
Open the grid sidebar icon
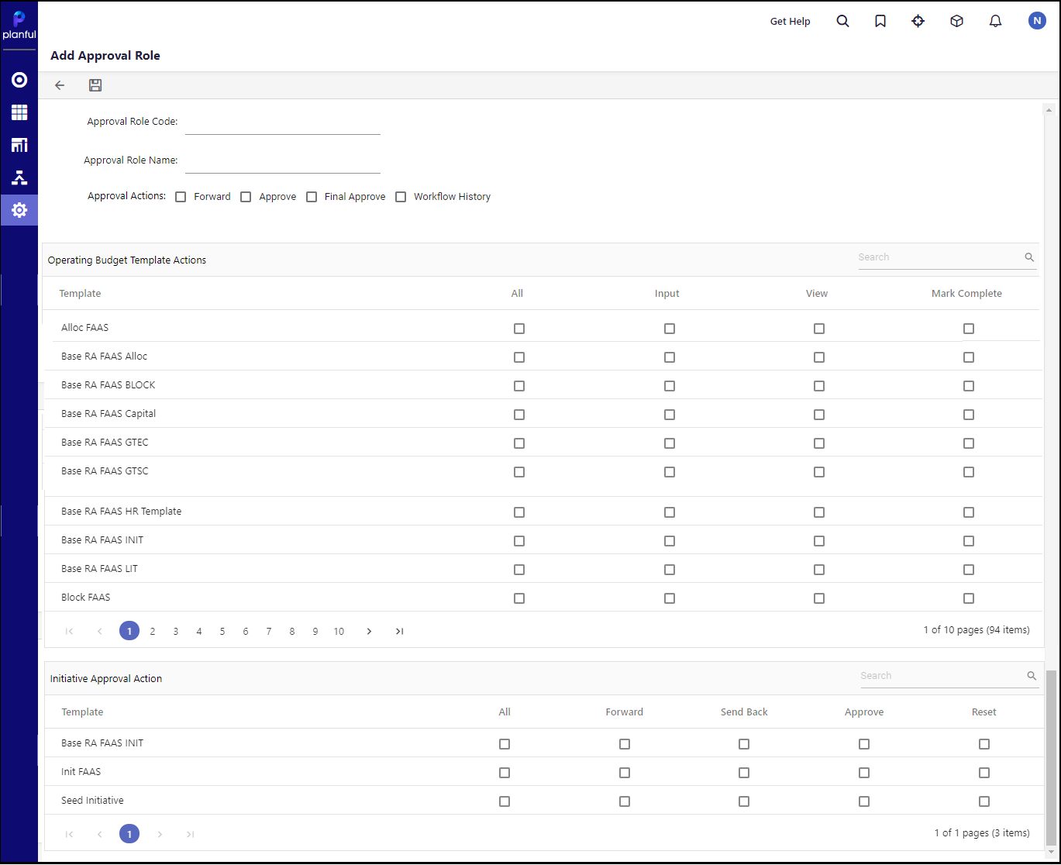tap(19, 112)
